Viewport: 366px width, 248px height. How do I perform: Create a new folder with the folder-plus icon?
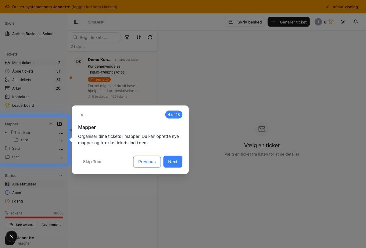tap(59, 124)
